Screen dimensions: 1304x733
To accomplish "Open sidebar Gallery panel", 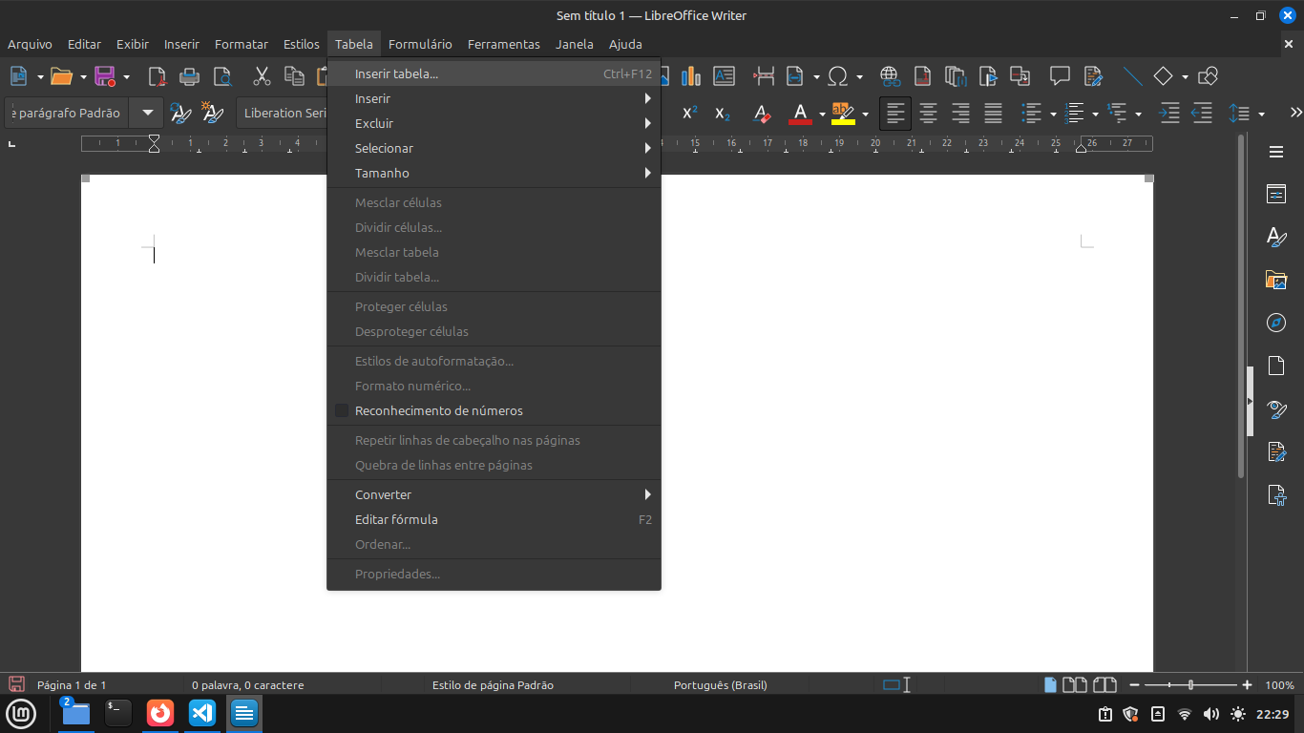I will tap(1276, 280).
